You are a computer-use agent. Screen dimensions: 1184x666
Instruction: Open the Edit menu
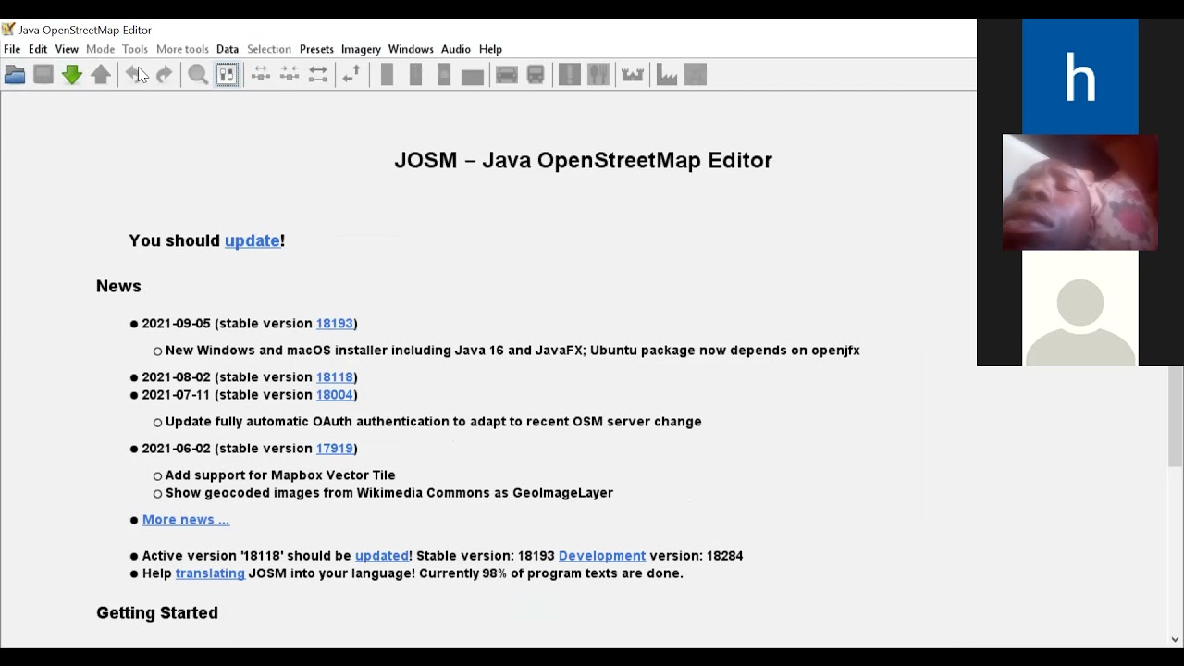click(x=38, y=49)
